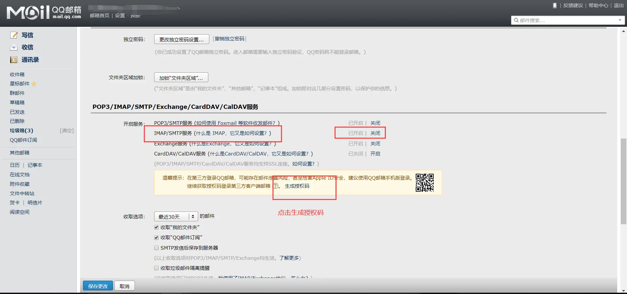Open QQ邮件订阅 in sidebar
This screenshot has height=294, width=627.
pyautogui.click(x=23, y=140)
